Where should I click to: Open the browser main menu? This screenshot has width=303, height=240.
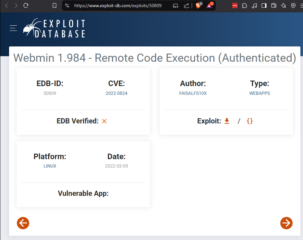pyautogui.click(x=302, y=6)
